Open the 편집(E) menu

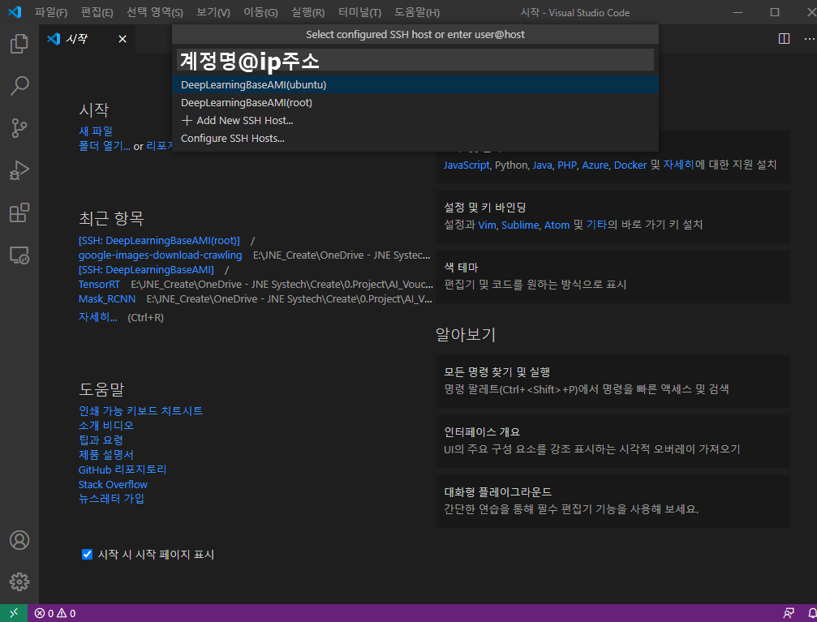coord(97,12)
